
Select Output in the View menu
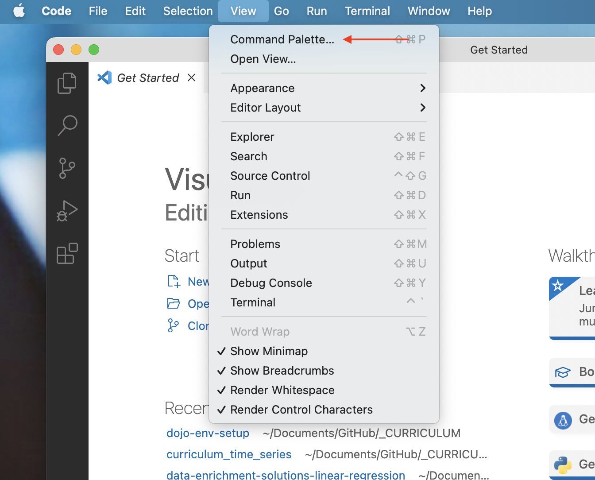click(324, 263)
